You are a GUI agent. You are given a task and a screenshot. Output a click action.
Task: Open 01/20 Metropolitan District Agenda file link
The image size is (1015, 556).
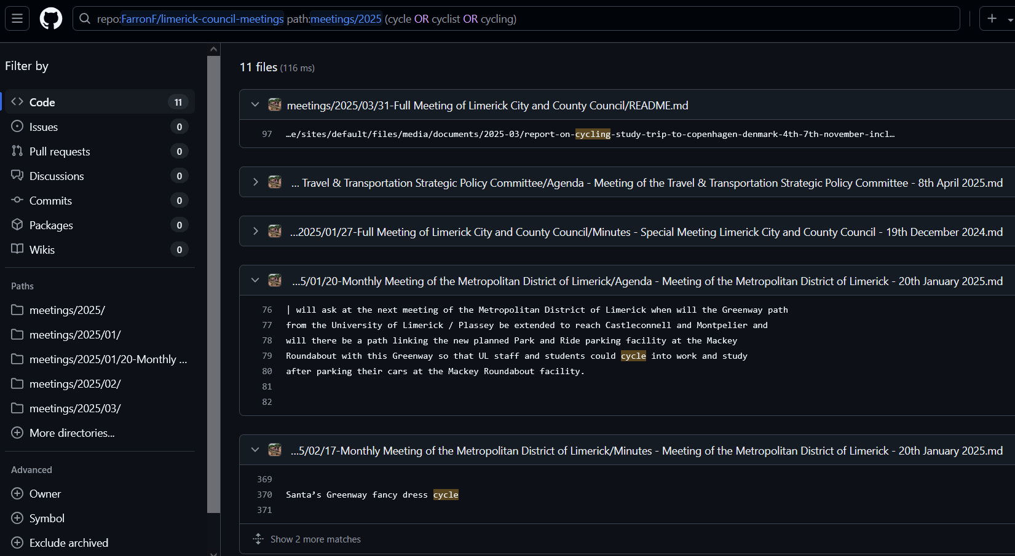647,281
